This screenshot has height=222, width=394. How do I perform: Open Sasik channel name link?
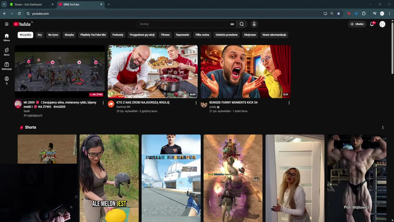click(x=27, y=111)
